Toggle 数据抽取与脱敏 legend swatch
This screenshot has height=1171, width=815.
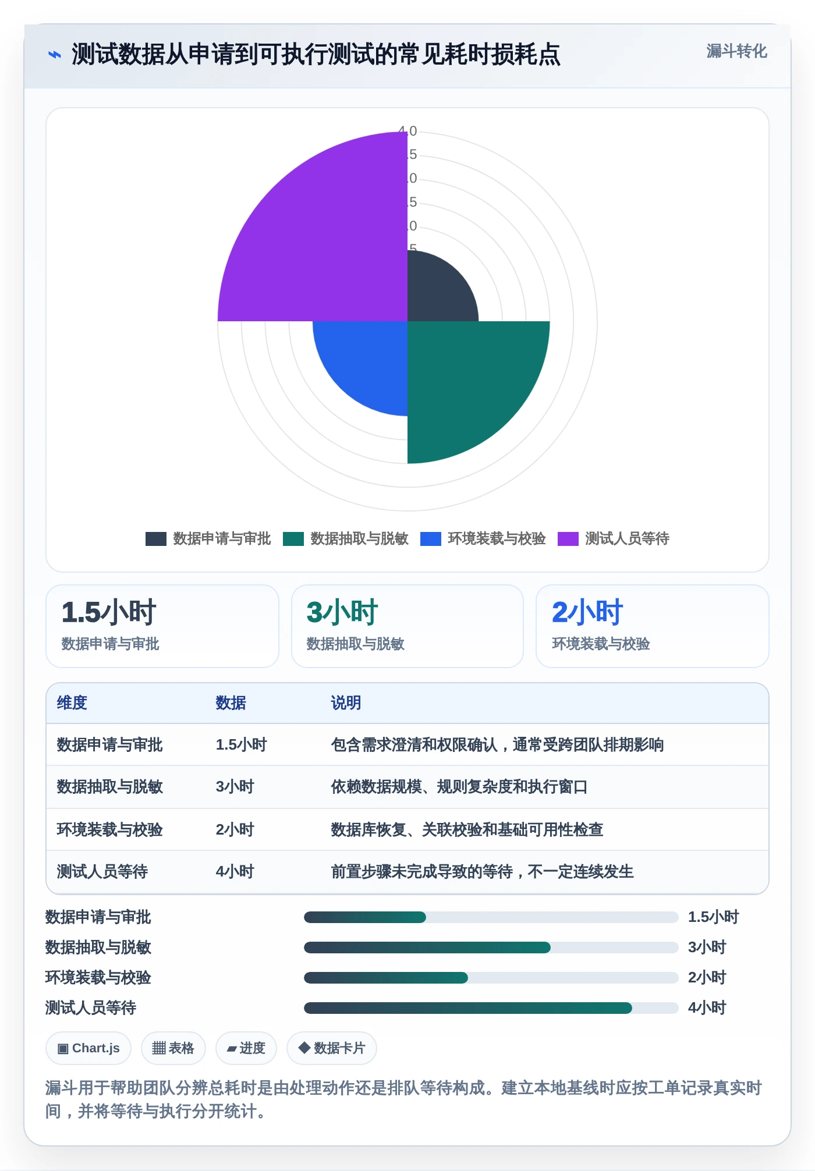[x=293, y=539]
